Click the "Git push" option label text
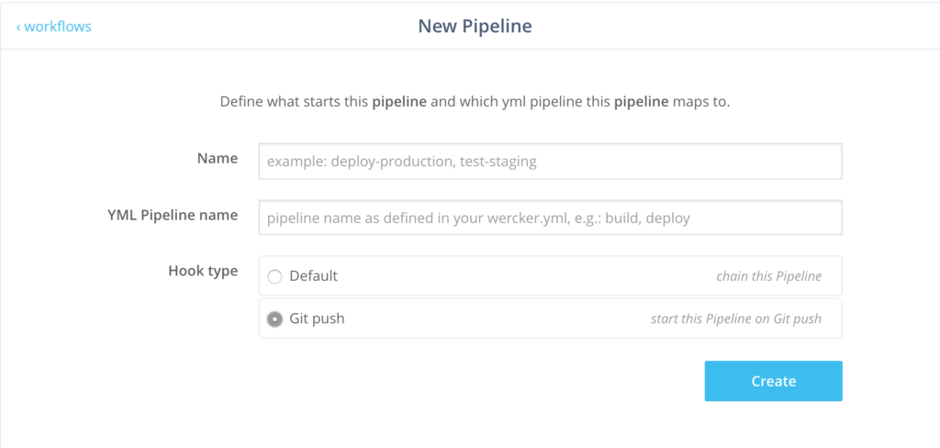Screen dimensions: 940x448 click(317, 319)
